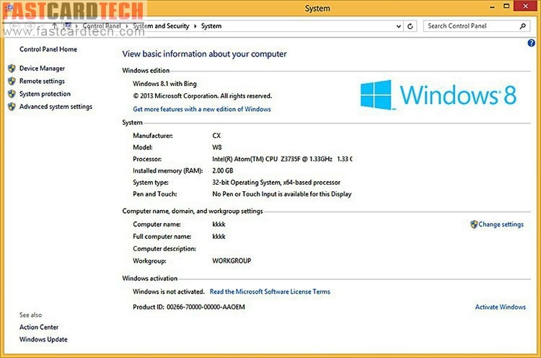Screen dimensions: 541x358
Task: Click the shield icon beside Remote settings
Action: point(12,81)
